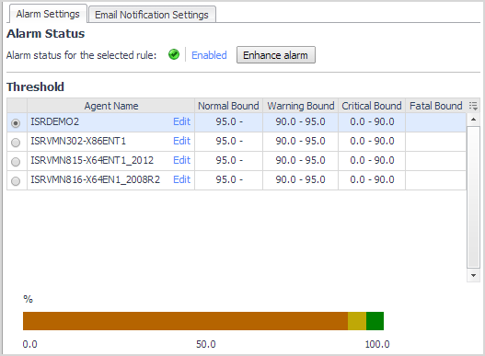This screenshot has width=485, height=356.
Task: Edit thresholds for ISRDEMO2
Action: click(181, 121)
